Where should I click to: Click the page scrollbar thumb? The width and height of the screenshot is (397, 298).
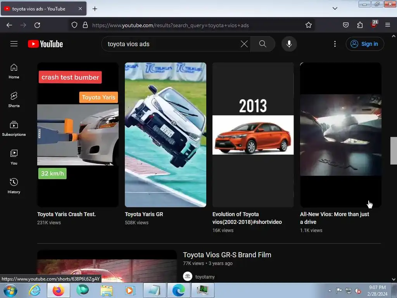coord(394,151)
